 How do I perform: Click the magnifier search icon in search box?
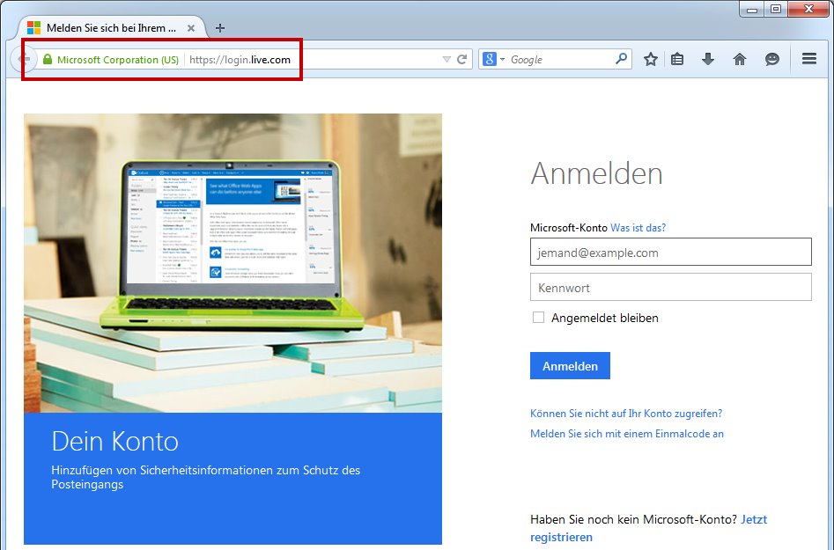(621, 60)
